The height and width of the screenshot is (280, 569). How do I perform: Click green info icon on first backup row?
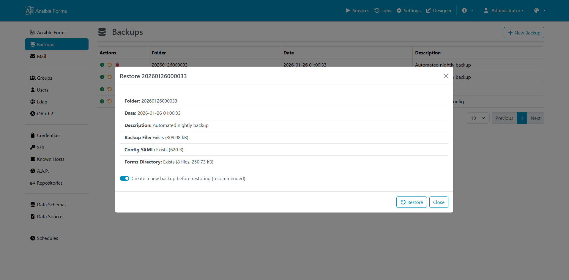tap(102, 65)
